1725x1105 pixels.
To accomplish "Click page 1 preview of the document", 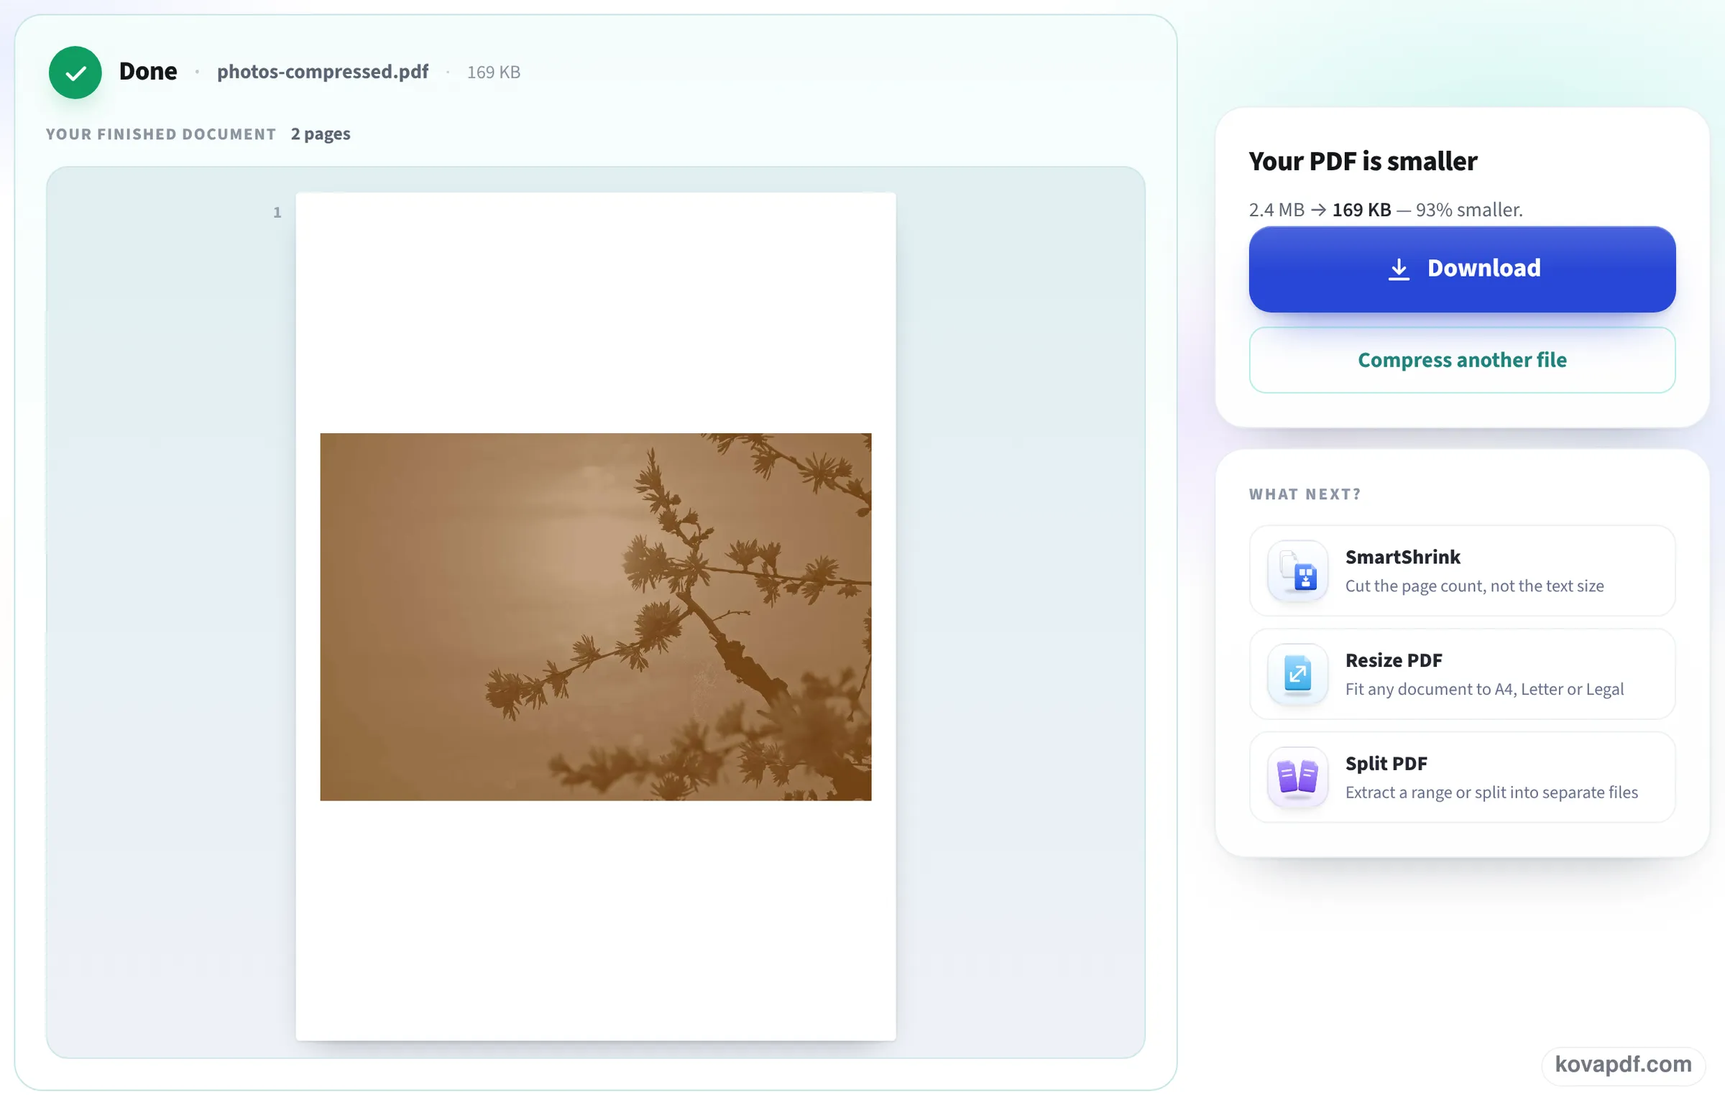I will tap(595, 616).
